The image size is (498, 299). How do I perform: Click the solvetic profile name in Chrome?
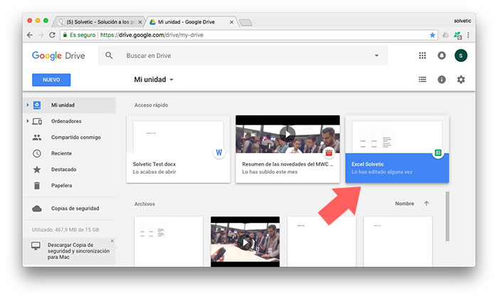462,21
